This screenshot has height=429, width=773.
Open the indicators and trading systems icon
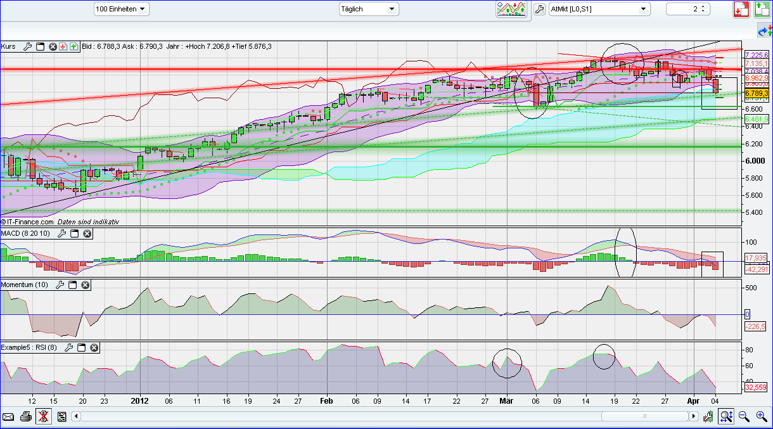(x=511, y=9)
